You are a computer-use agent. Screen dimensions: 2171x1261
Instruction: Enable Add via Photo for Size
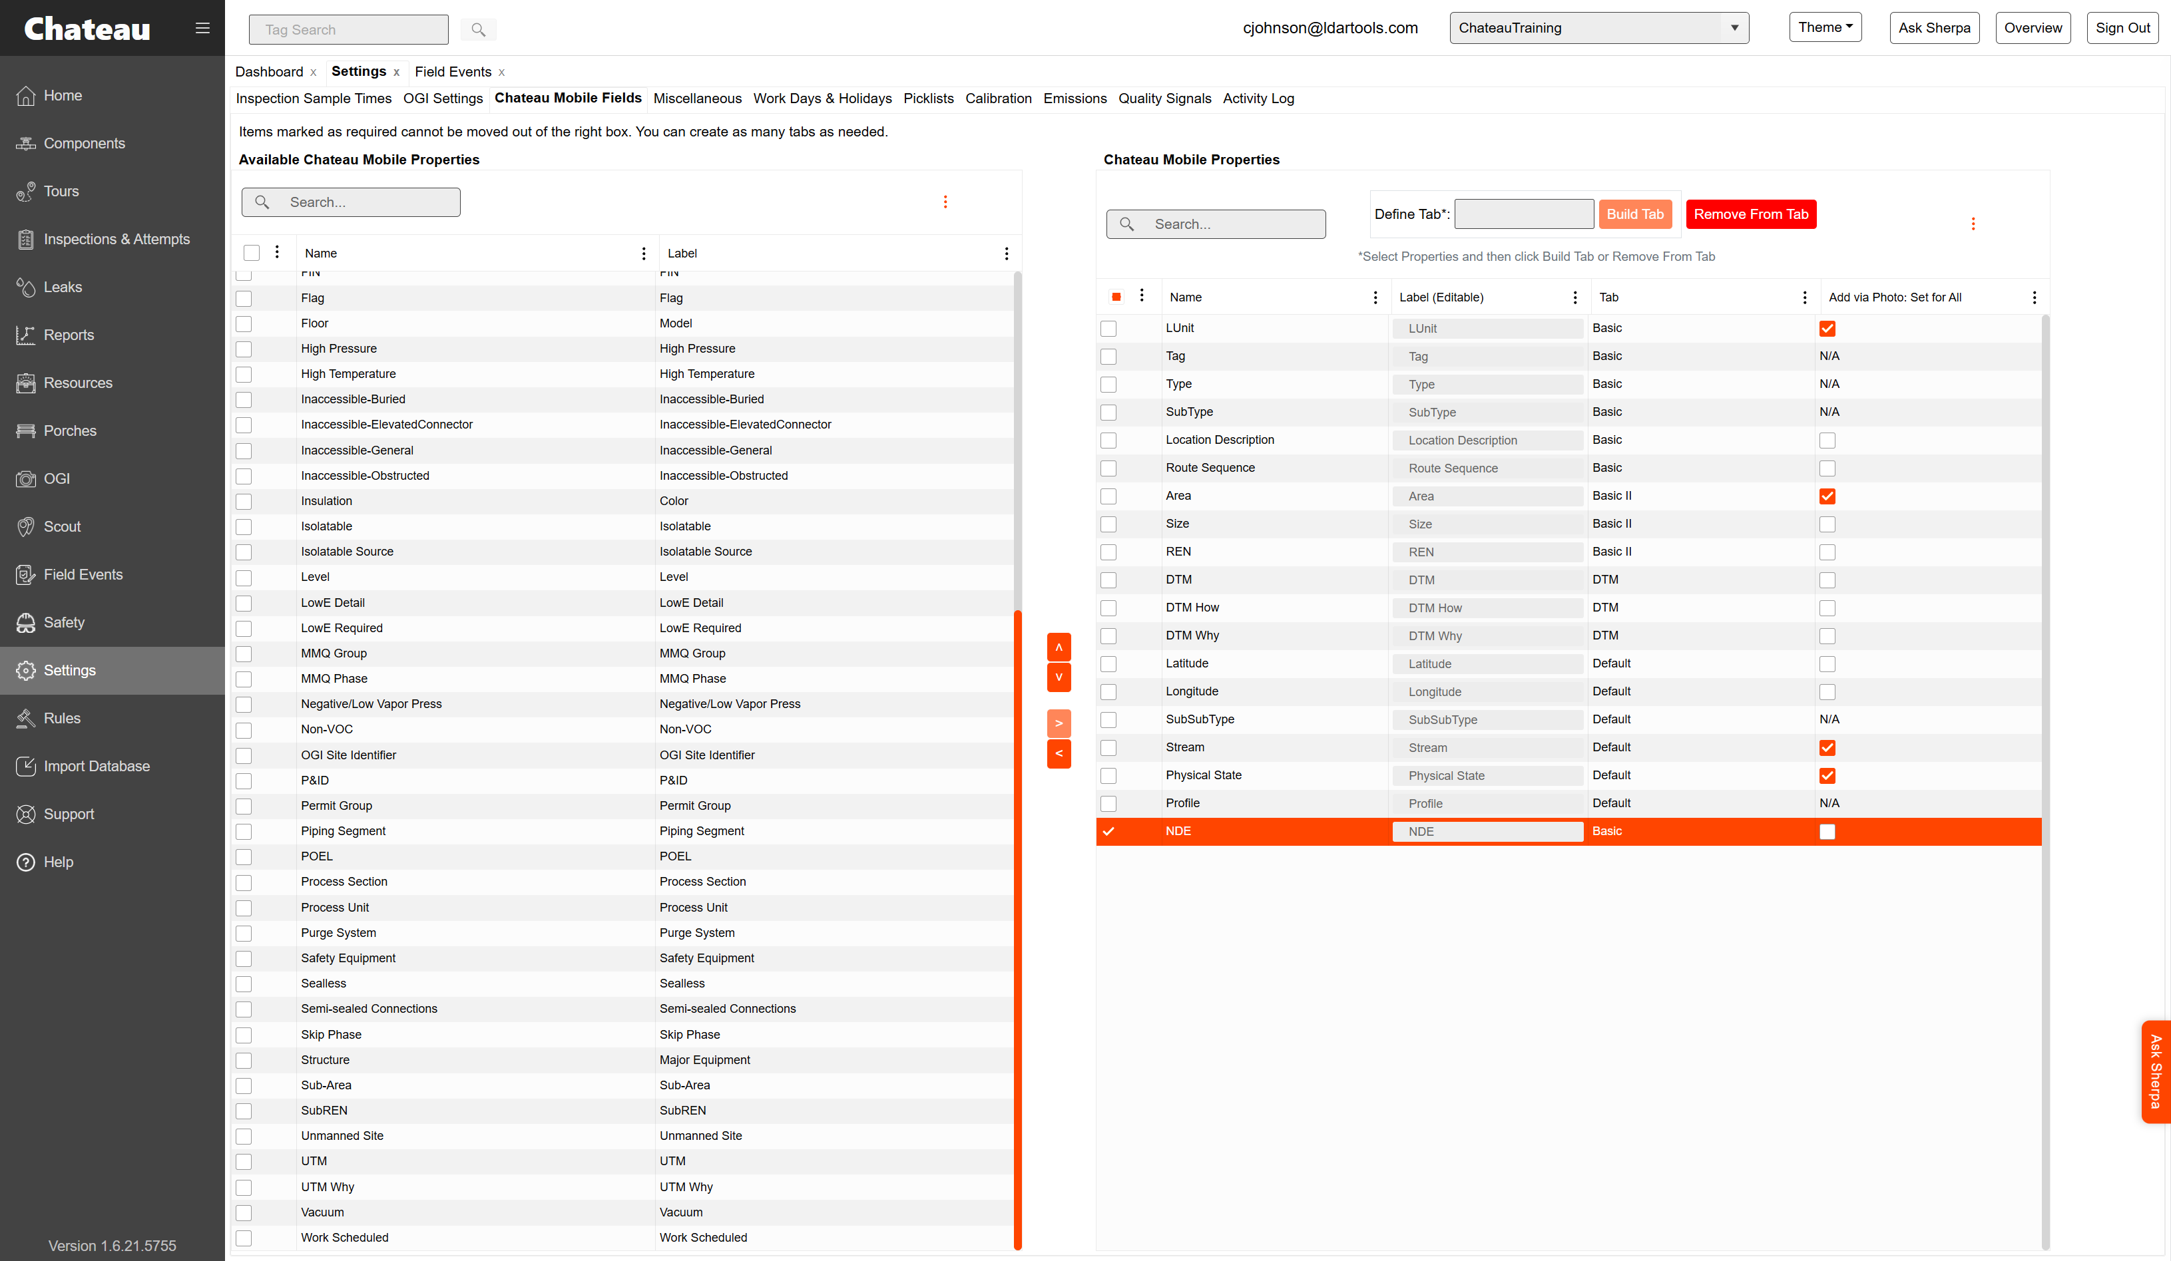click(x=1827, y=524)
